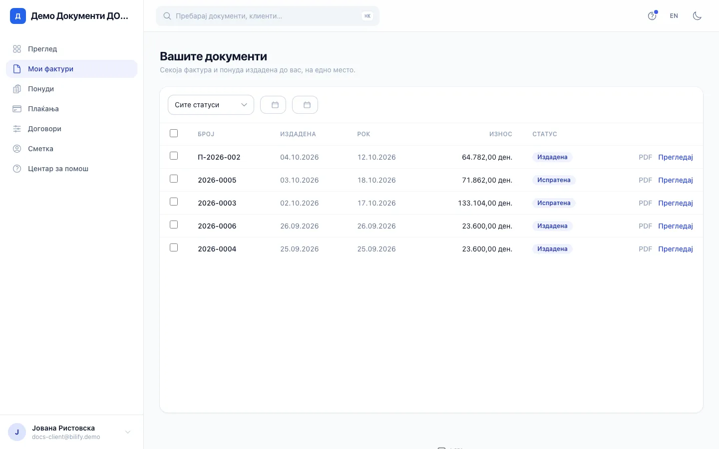Click Прегледај link for invoice 2026-0005
The width and height of the screenshot is (719, 449).
[676, 180]
